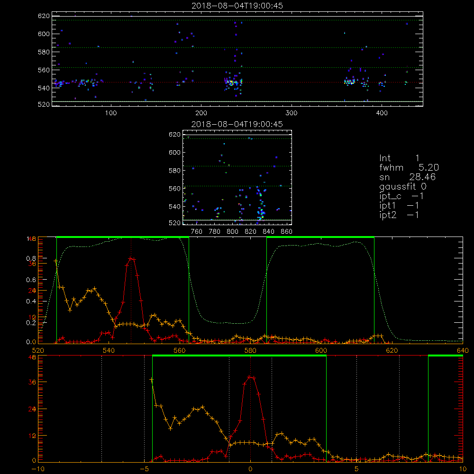The width and height of the screenshot is (474, 474).
Task: Click x-axis label 820 on middle plot
Action: point(251,232)
